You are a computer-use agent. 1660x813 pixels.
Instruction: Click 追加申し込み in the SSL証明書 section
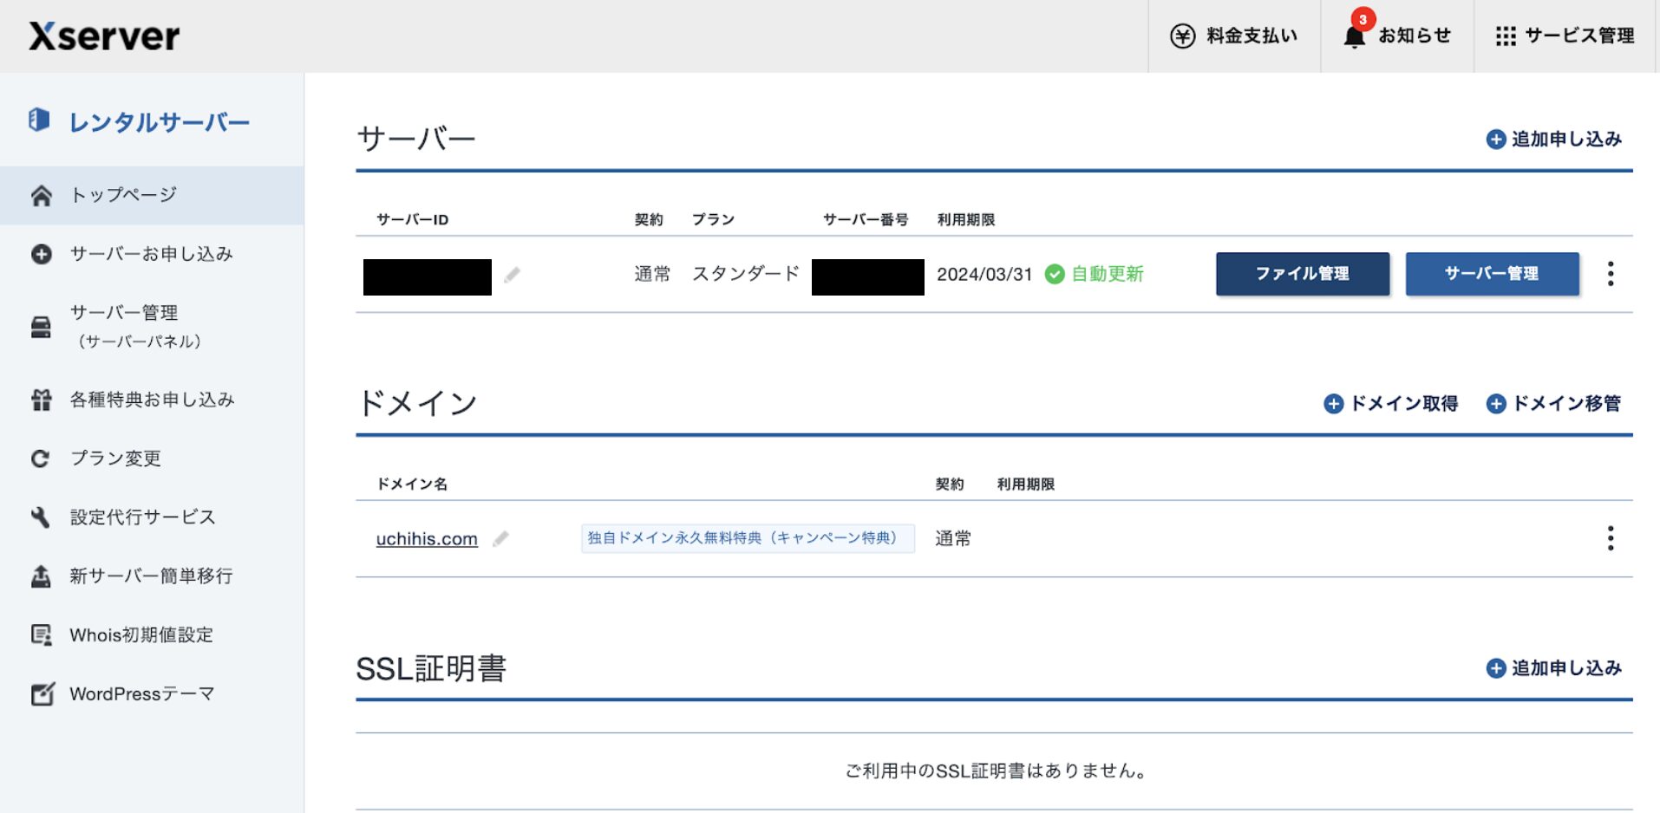pyautogui.click(x=1565, y=668)
